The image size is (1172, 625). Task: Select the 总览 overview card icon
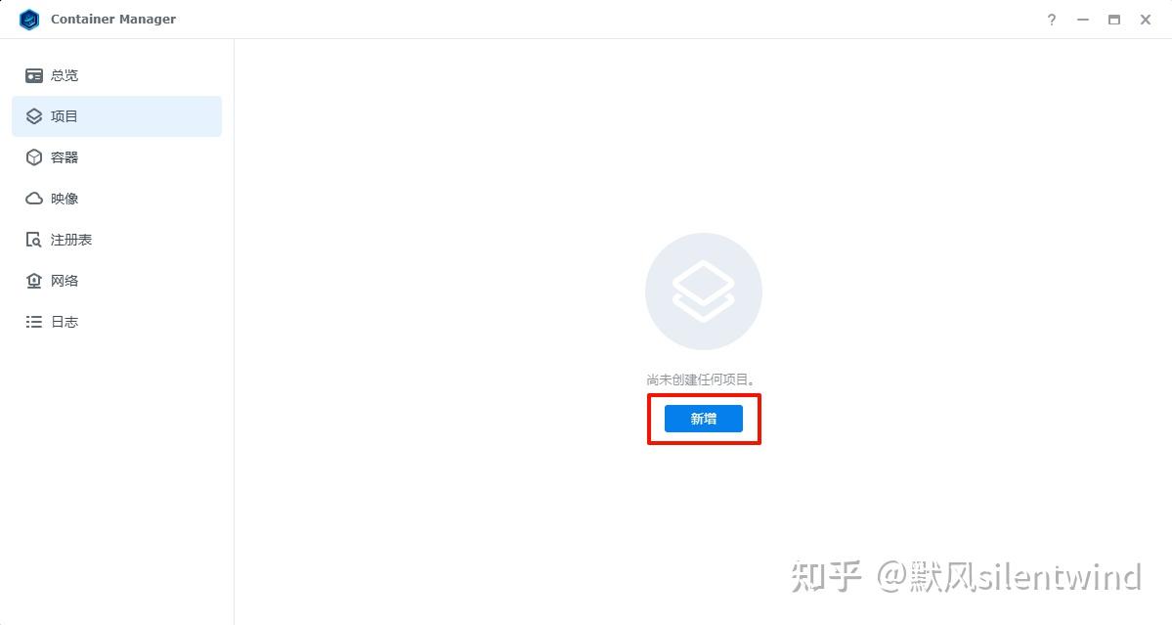pos(34,75)
